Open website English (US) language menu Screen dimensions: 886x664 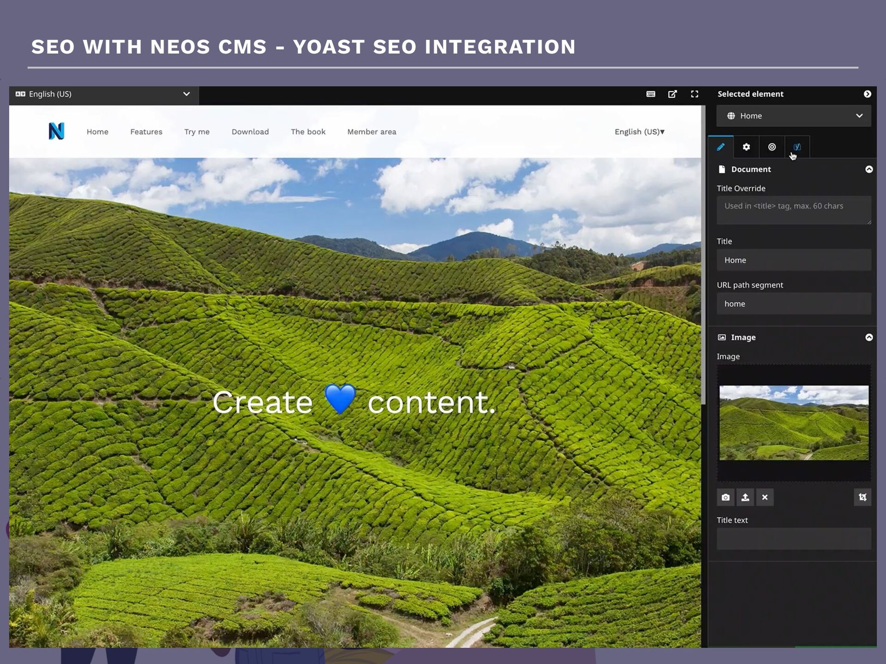point(640,132)
